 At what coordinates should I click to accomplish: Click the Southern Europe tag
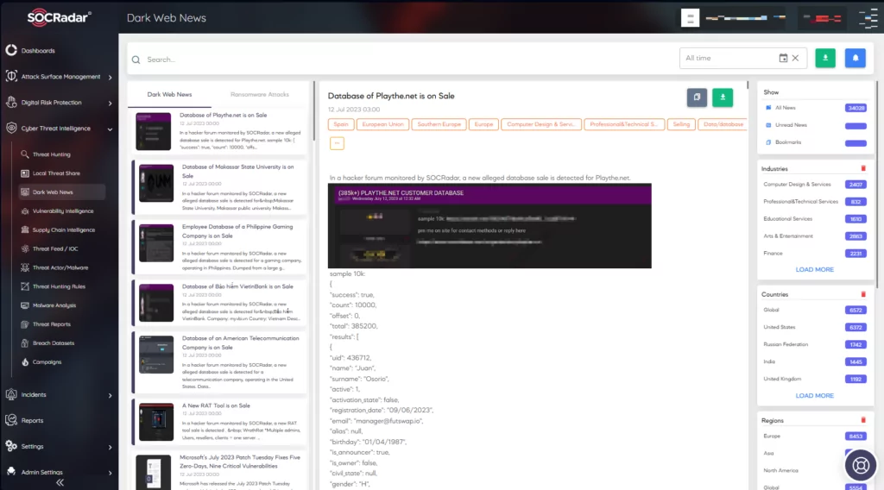[x=439, y=124]
